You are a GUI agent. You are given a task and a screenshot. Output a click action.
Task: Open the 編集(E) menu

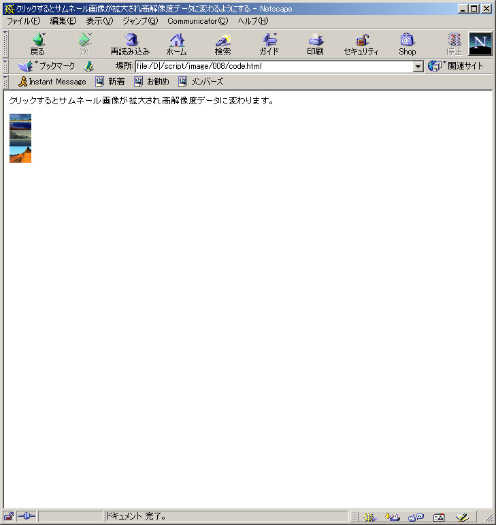point(63,21)
